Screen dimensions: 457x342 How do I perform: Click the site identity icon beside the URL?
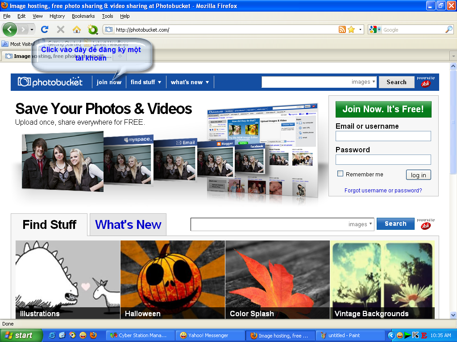click(109, 30)
